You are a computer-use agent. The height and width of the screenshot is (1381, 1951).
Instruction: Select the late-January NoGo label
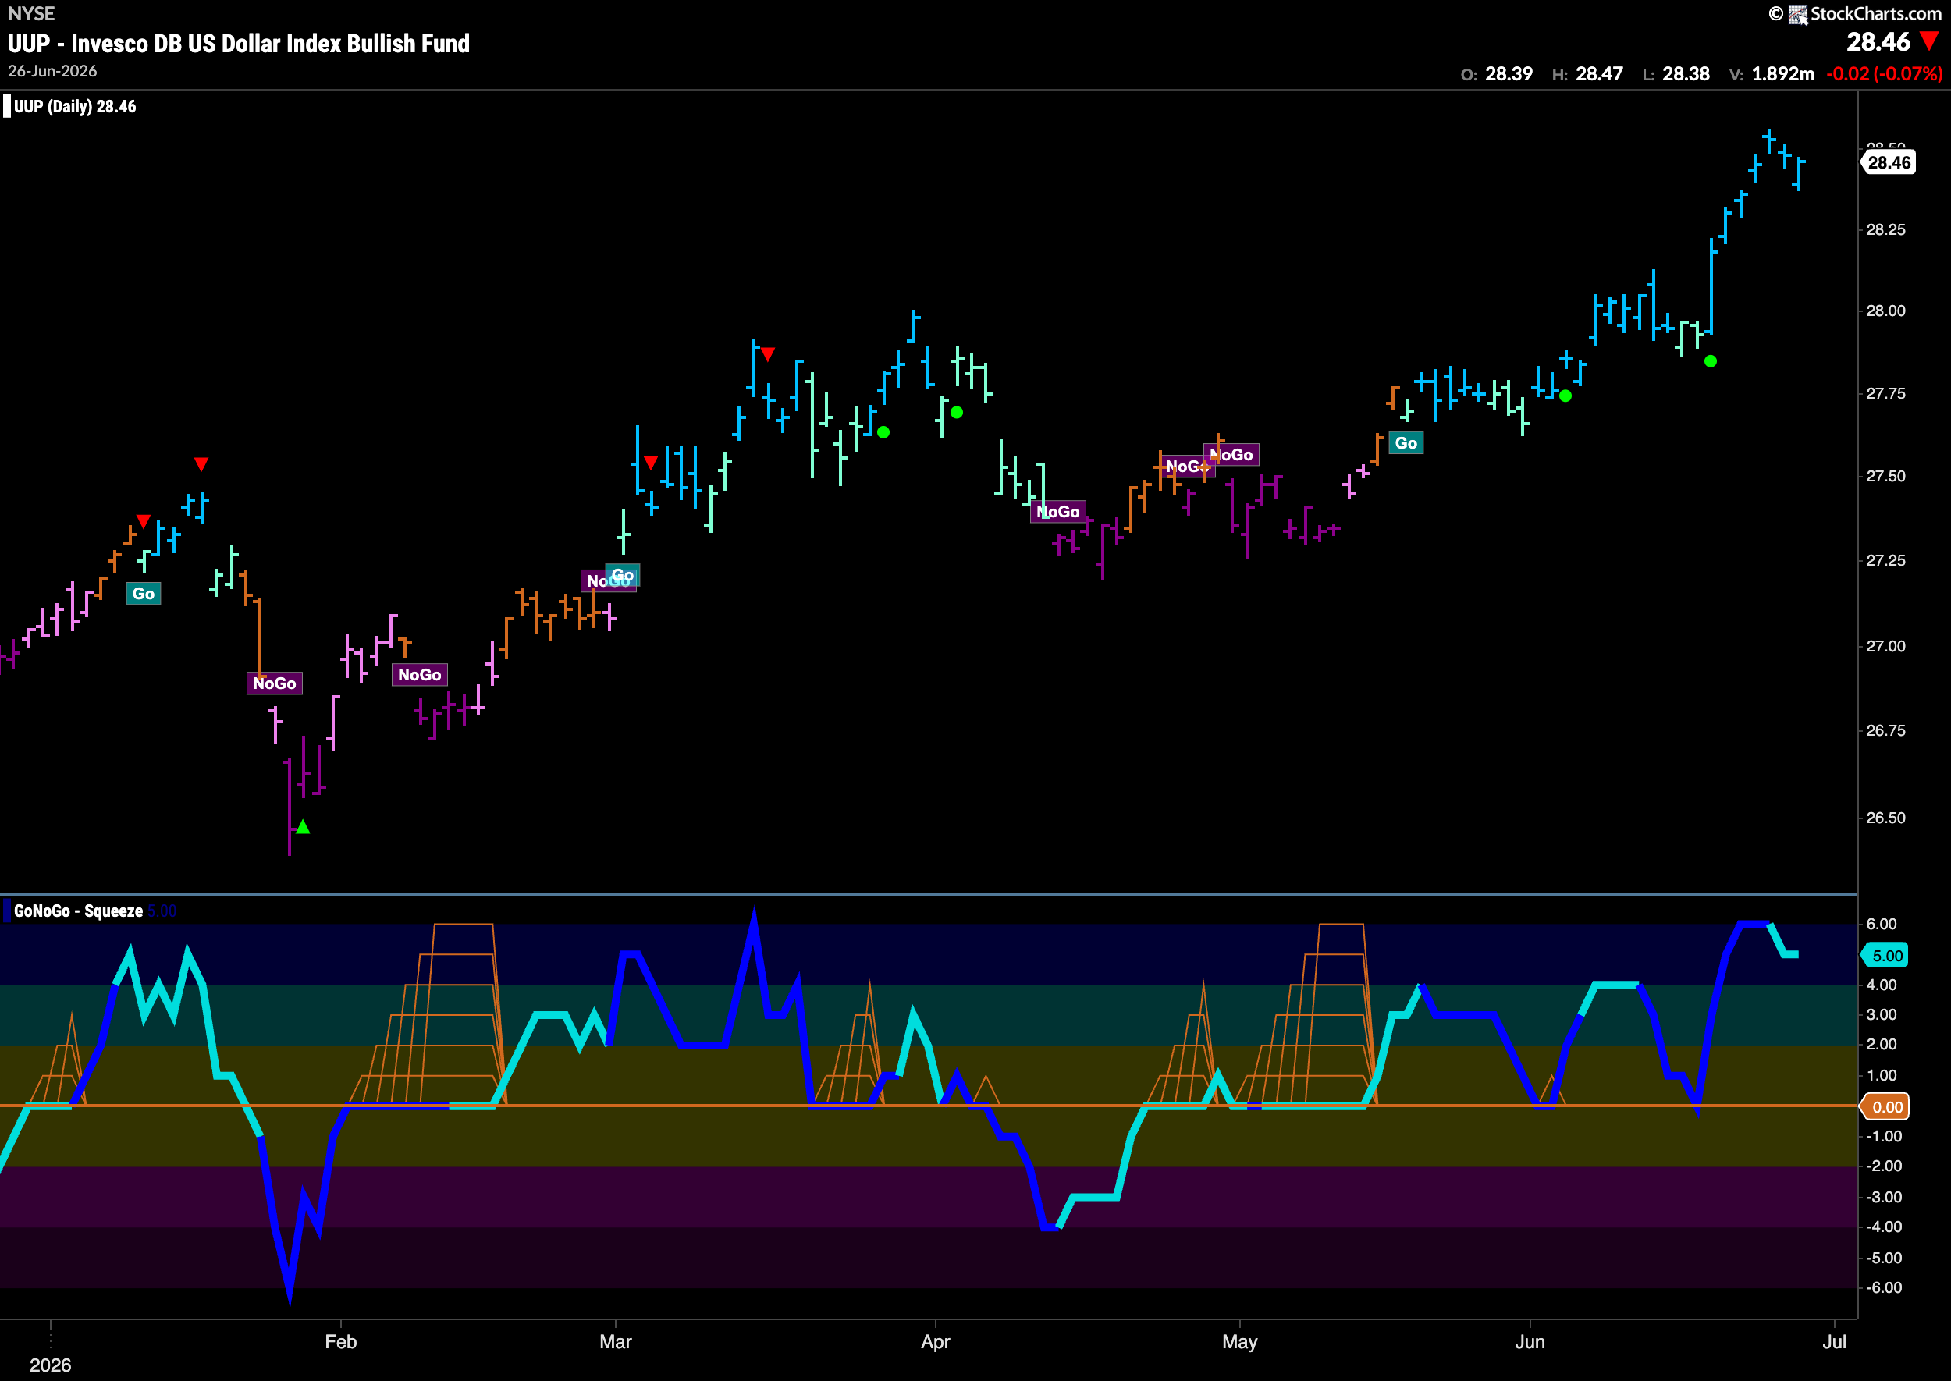(x=275, y=683)
